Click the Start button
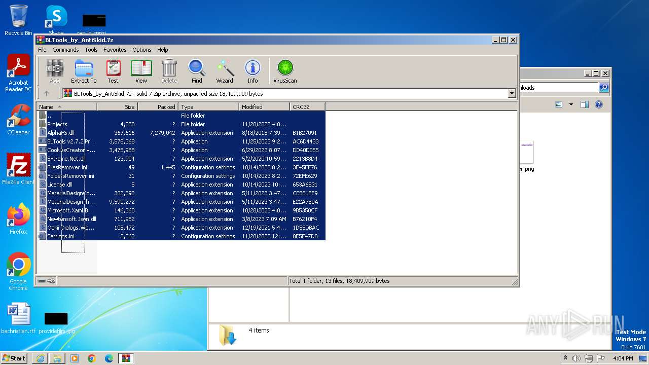This screenshot has width=649, height=365. pyautogui.click(x=14, y=358)
